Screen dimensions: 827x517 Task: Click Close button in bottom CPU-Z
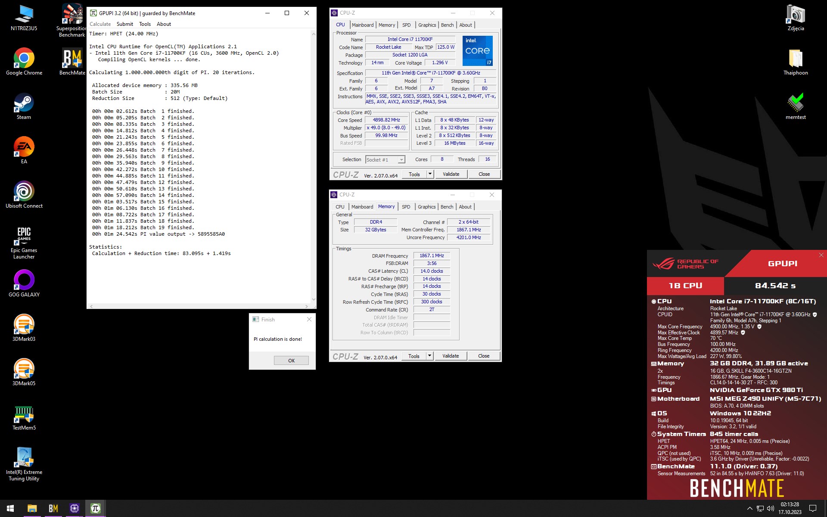point(484,356)
